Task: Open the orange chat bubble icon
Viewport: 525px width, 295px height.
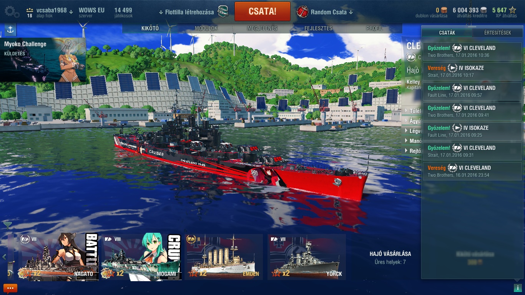Action: [x=10, y=288]
